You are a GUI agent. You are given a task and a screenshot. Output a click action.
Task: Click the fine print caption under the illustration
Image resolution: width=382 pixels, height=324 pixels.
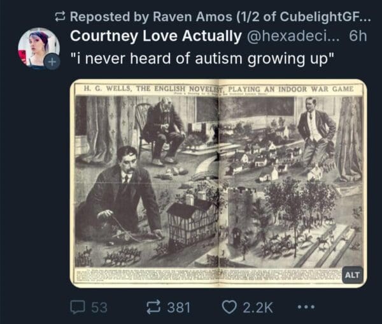click(209, 275)
